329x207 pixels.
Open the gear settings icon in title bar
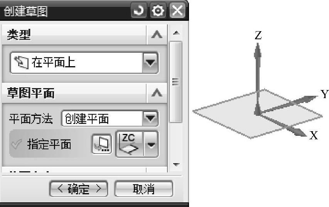158,10
